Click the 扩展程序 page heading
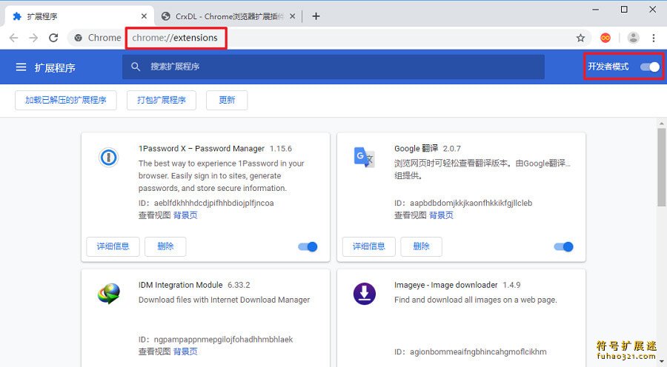Viewport: 667px width, 367px height. point(55,67)
